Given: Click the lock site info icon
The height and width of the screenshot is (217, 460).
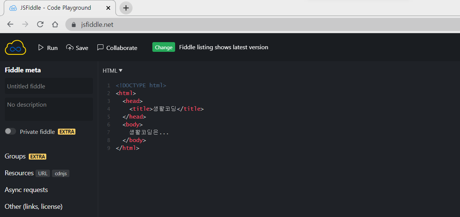Looking at the screenshot, I should coord(73,25).
